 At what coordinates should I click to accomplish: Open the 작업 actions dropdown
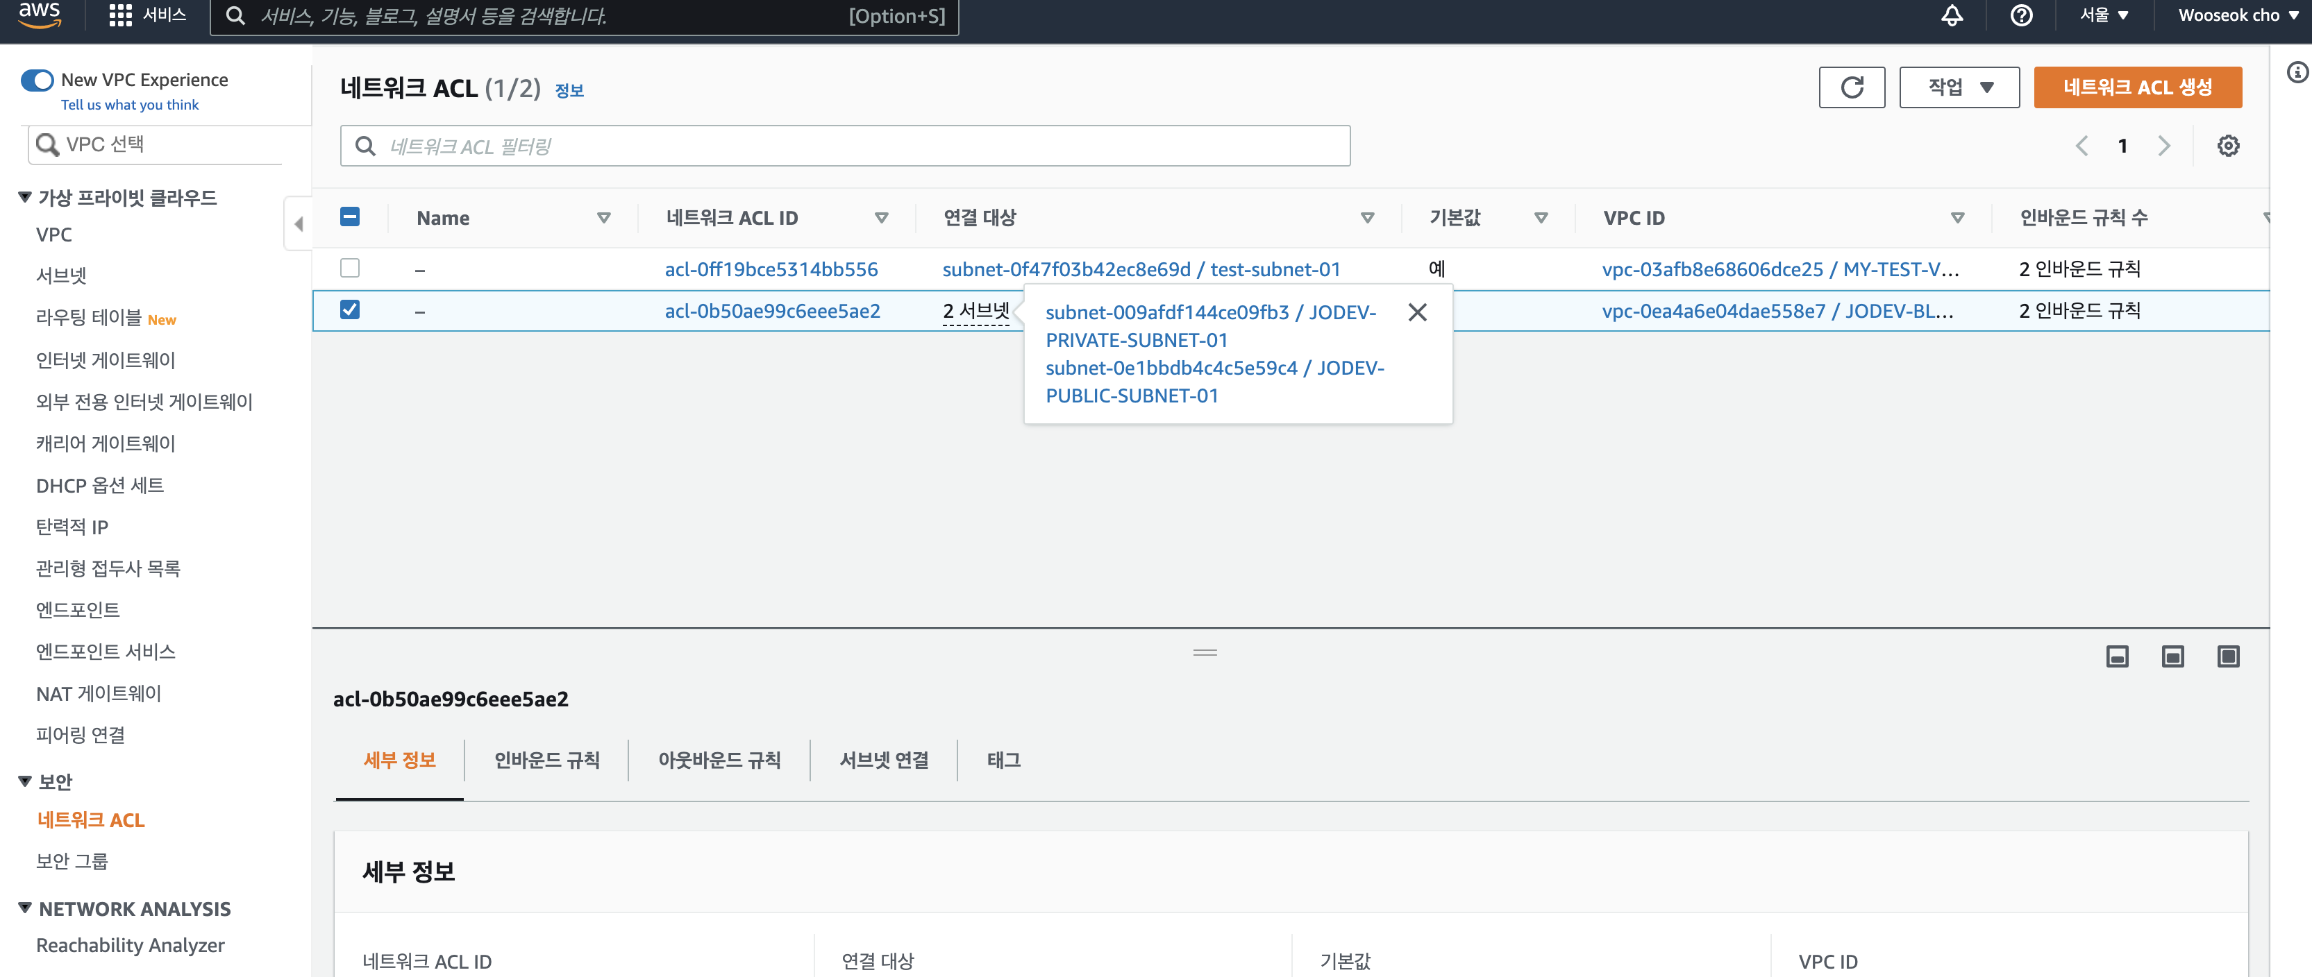(x=1959, y=87)
